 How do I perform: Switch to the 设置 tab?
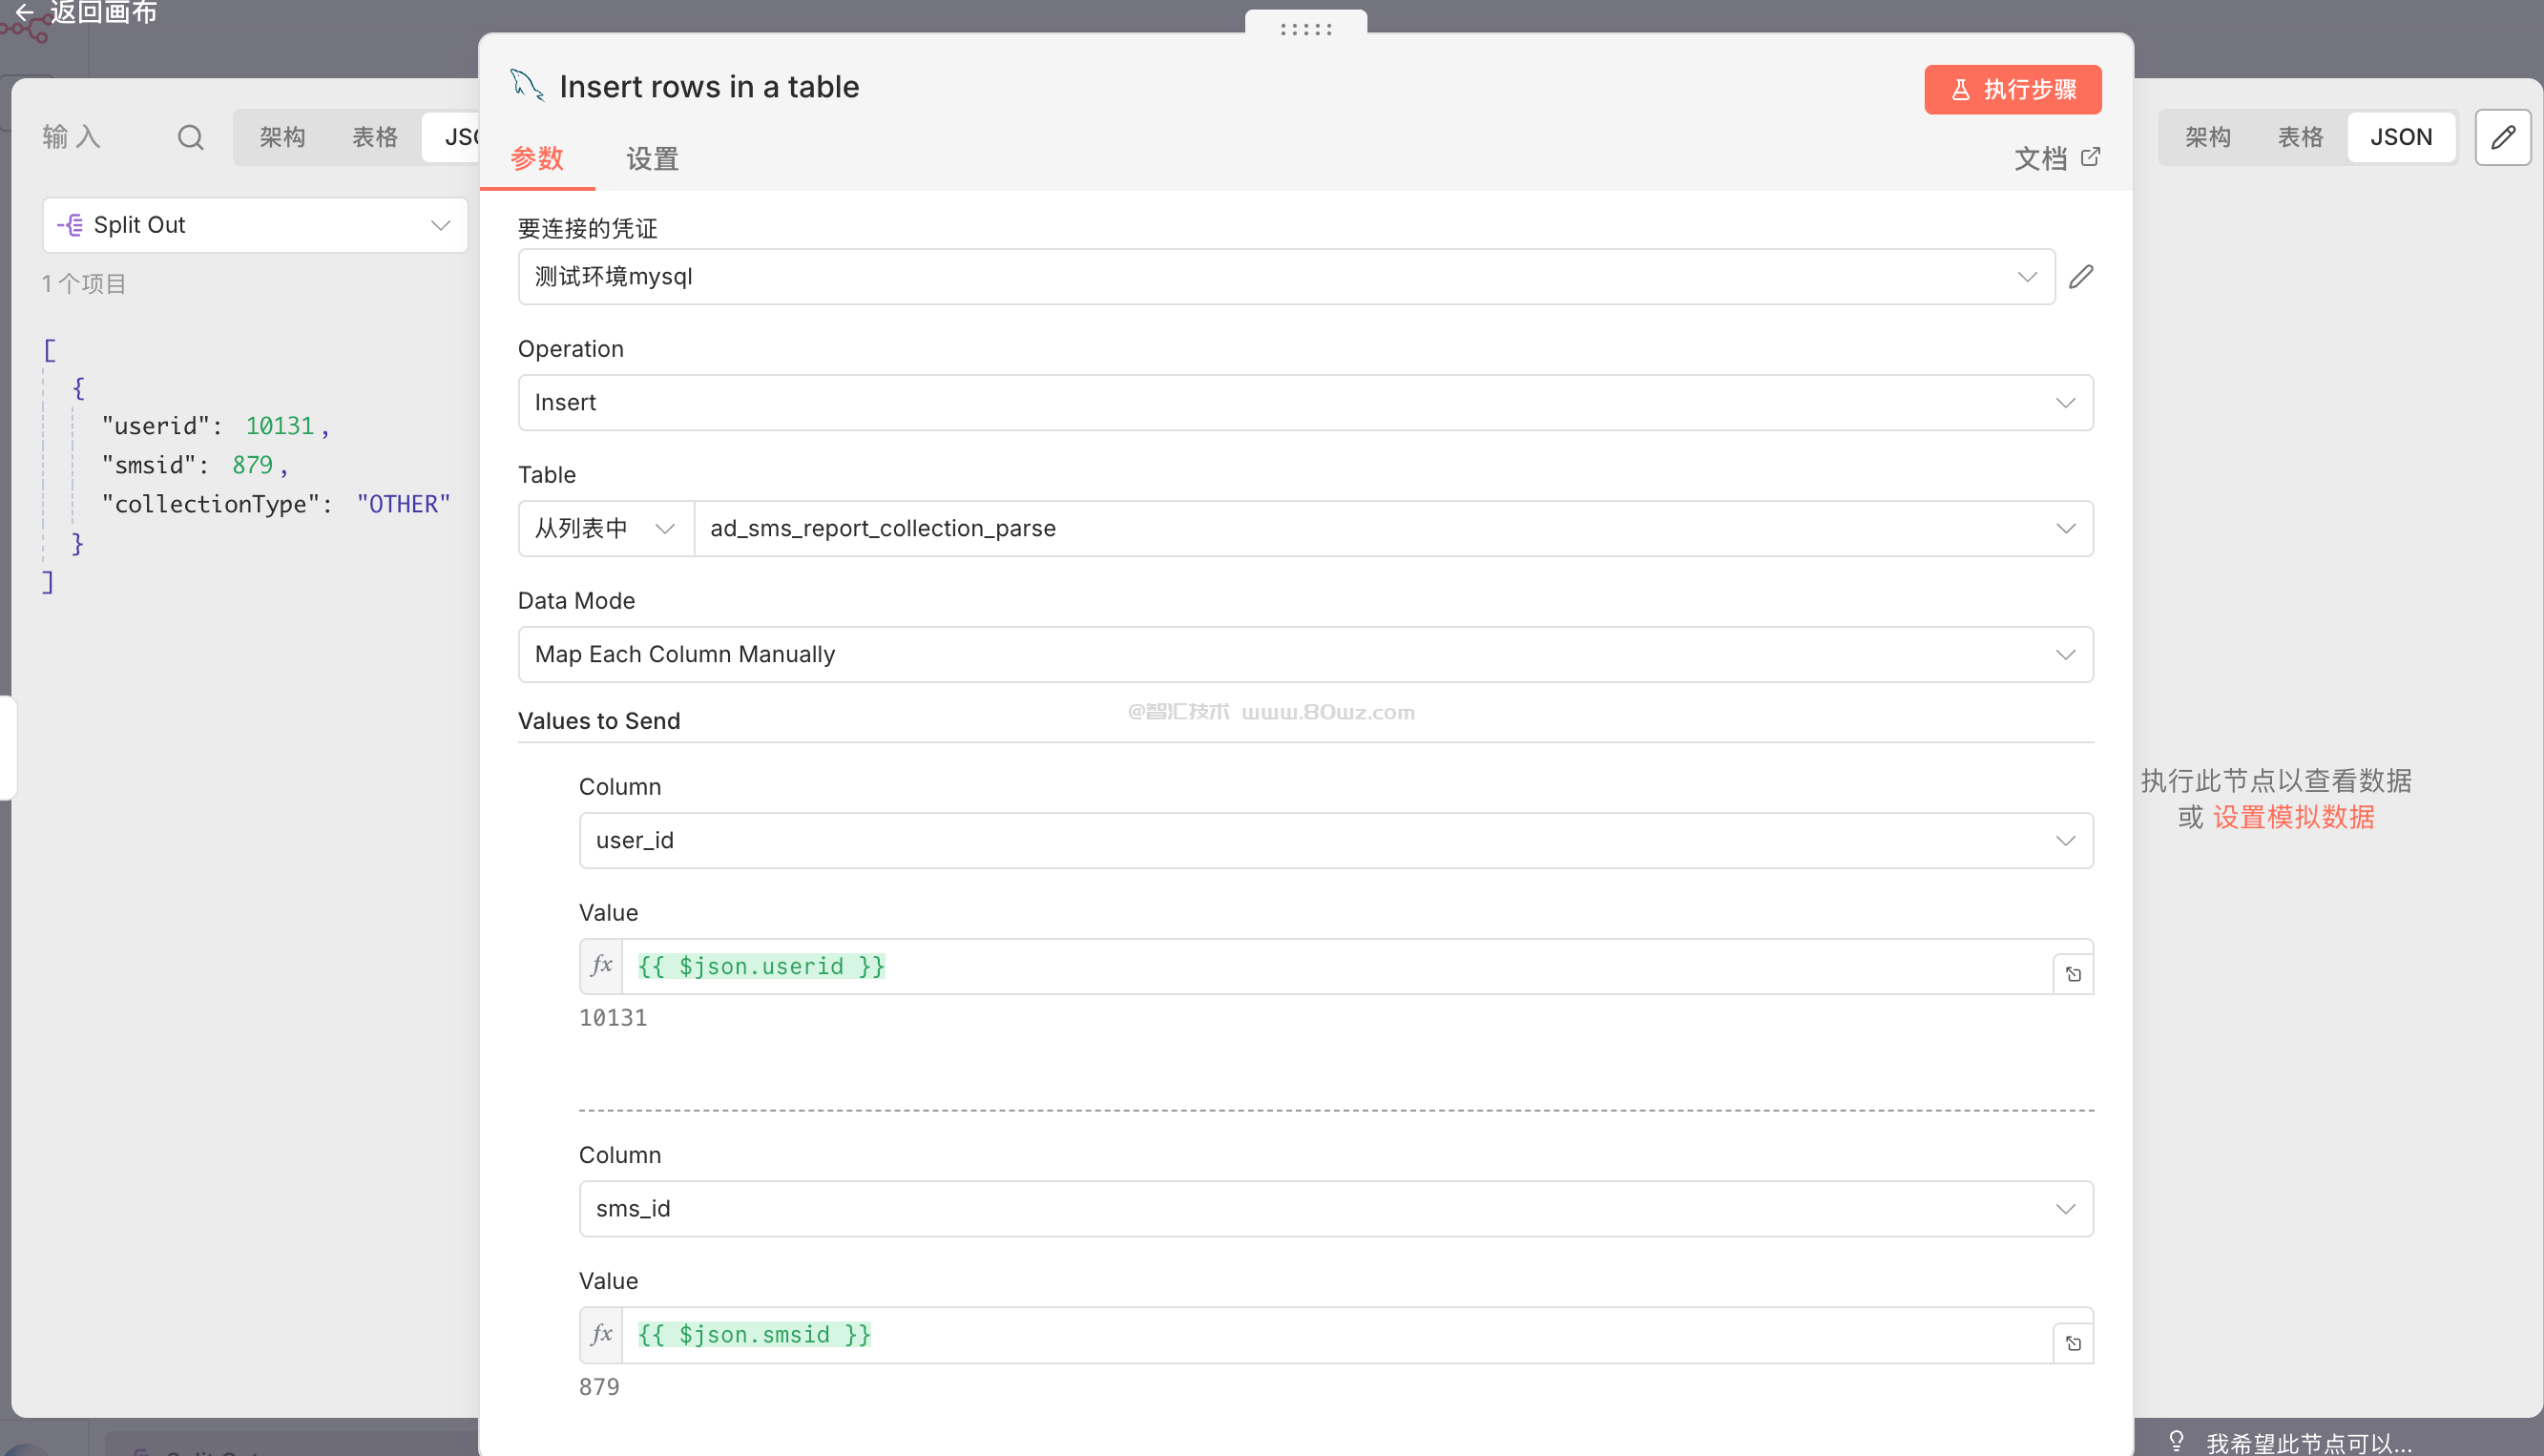click(652, 158)
